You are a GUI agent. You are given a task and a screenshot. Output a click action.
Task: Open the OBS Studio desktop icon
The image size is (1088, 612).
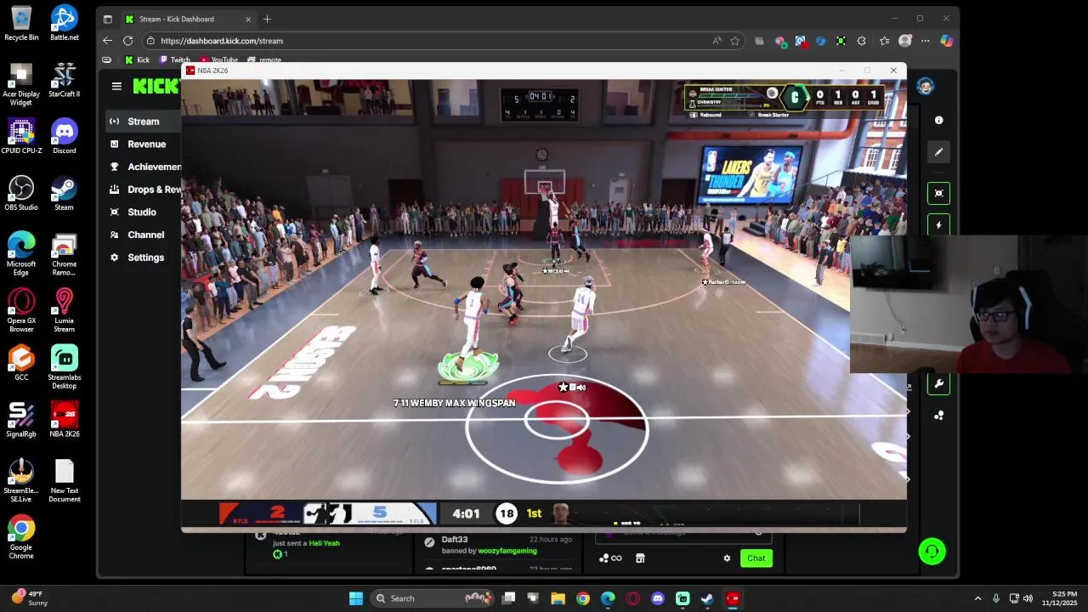[x=21, y=194]
